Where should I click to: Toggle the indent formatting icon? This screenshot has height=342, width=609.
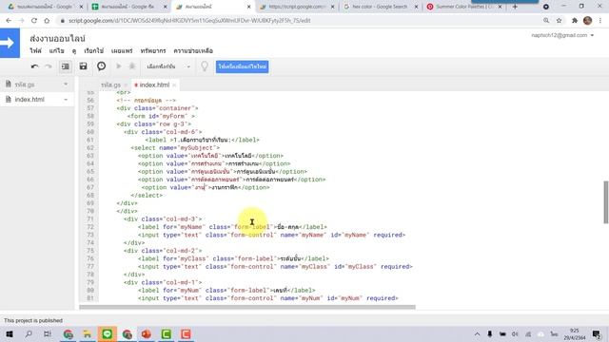[66, 66]
